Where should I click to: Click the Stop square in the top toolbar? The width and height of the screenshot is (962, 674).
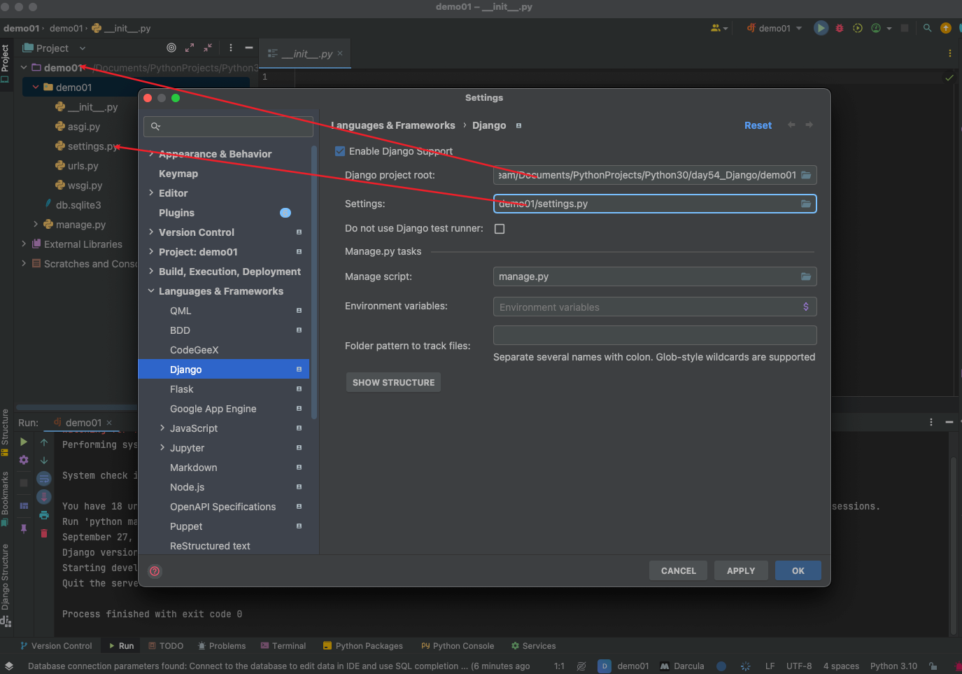[905, 28]
